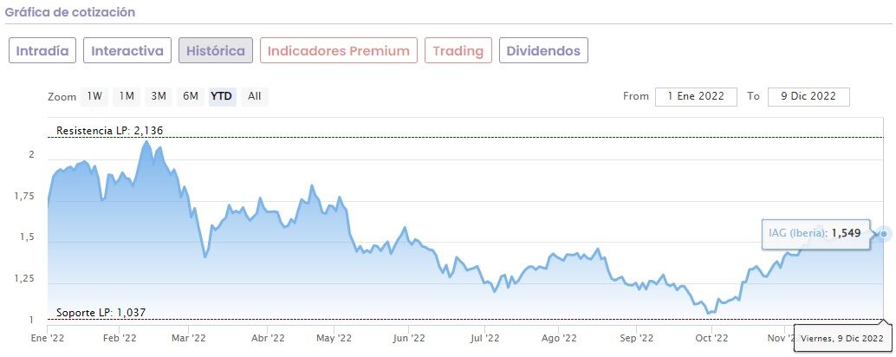
Task: Open the Intradía chart tab
Action: (x=42, y=50)
